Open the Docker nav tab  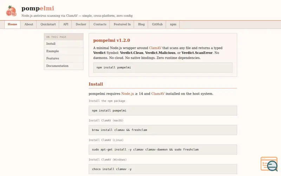pos(81,24)
